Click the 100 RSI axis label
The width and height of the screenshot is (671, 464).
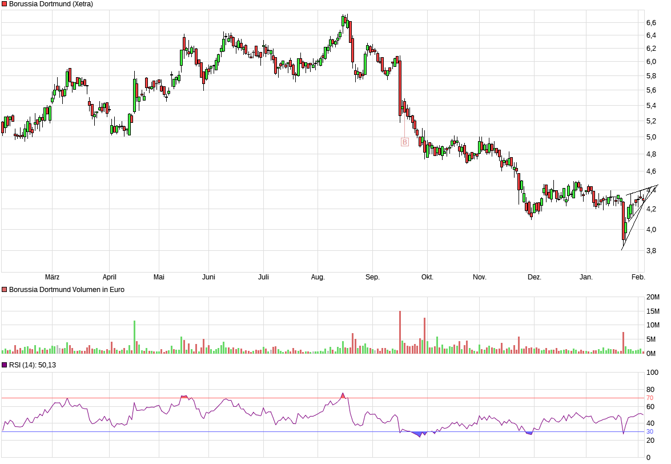click(653, 373)
